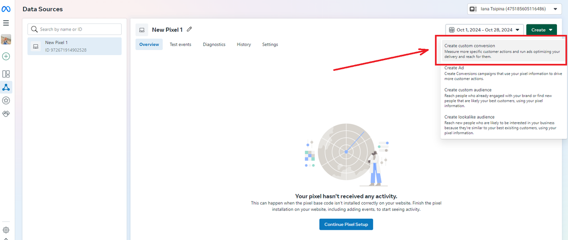Click Continue Pixel Setup button
Viewport: 568px width, 240px height.
[x=346, y=225]
